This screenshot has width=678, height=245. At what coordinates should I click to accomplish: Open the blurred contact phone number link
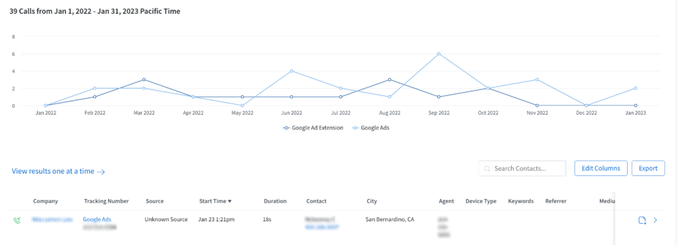pyautogui.click(x=322, y=226)
